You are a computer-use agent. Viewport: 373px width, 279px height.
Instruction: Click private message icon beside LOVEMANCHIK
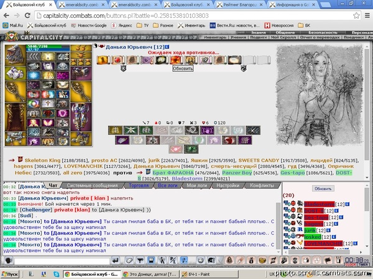pyautogui.click(x=287, y=242)
